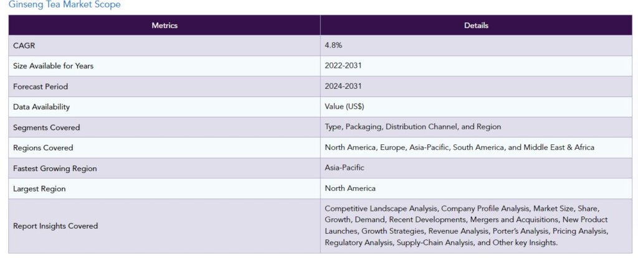The width and height of the screenshot is (638, 258).
Task: Click the Asia-Pacific fastest growing cell
Action: [x=344, y=167]
